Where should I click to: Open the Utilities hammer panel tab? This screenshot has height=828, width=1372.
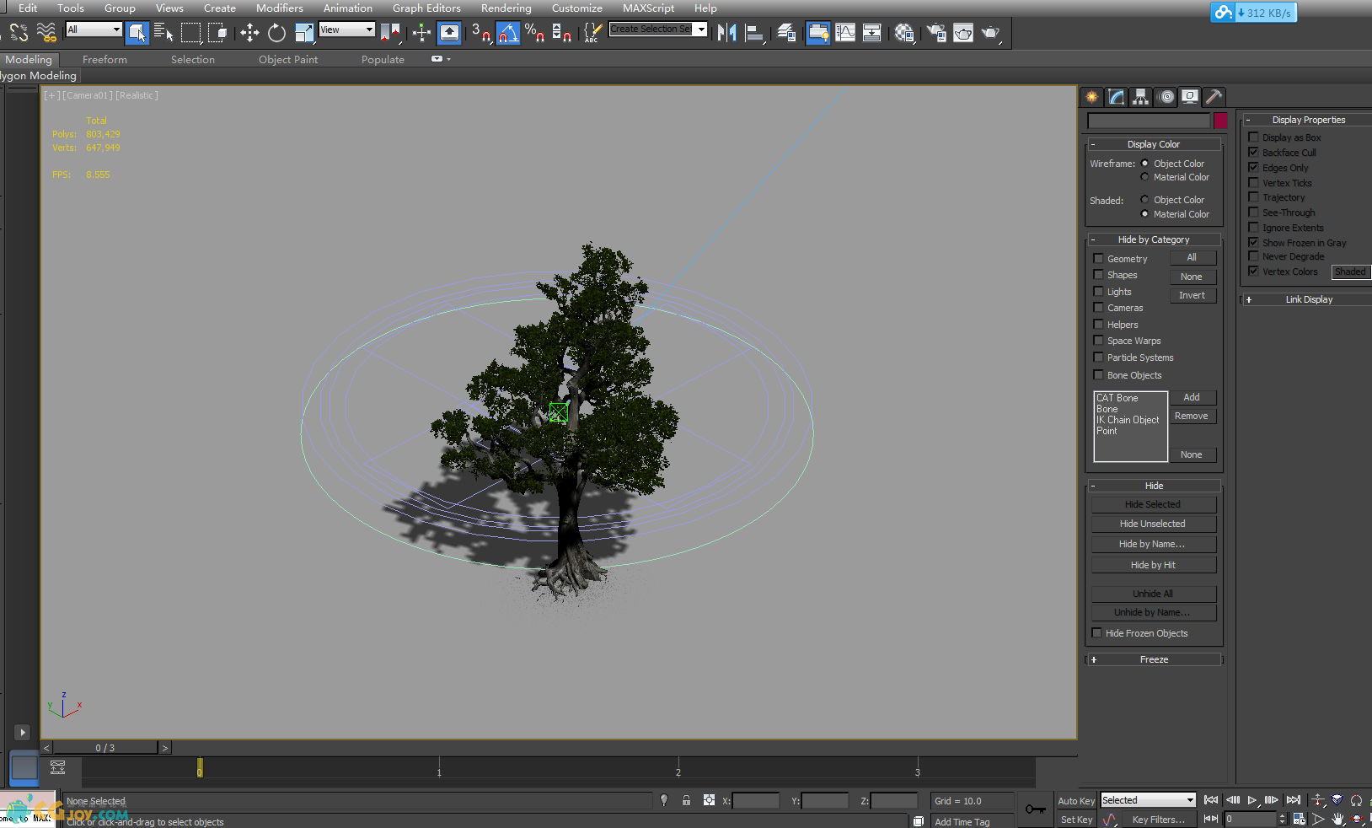(x=1214, y=97)
